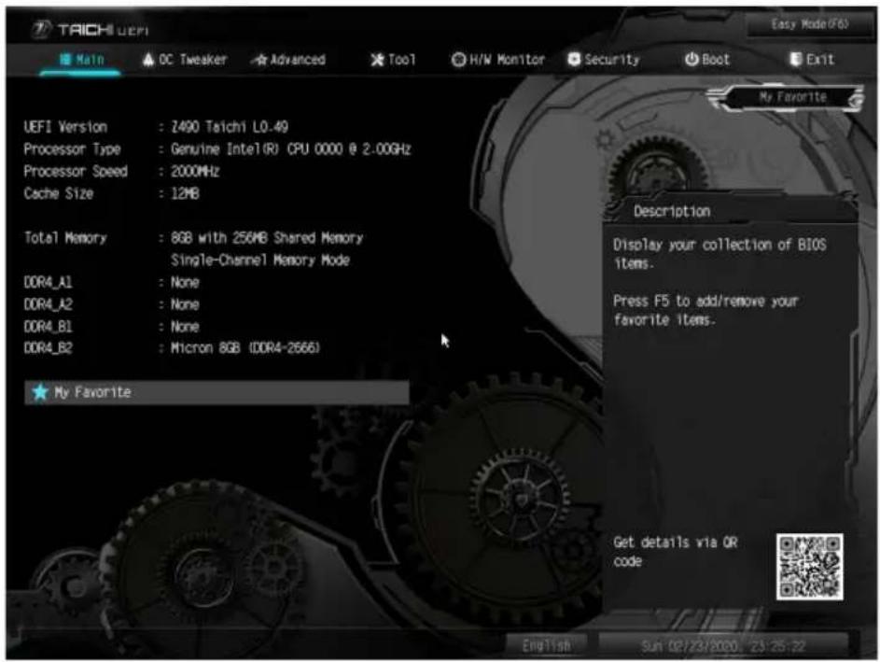
Task: Switch to Security tab
Action: [604, 60]
